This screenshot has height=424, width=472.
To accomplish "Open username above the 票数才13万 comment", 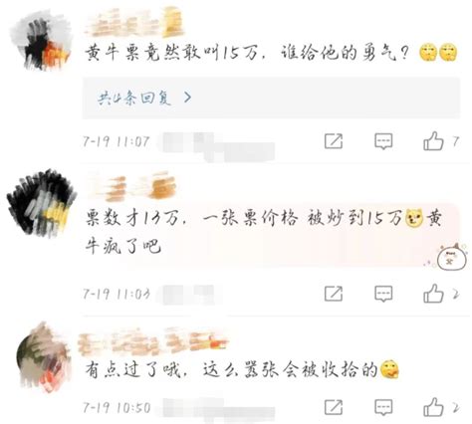I will tap(131, 186).
